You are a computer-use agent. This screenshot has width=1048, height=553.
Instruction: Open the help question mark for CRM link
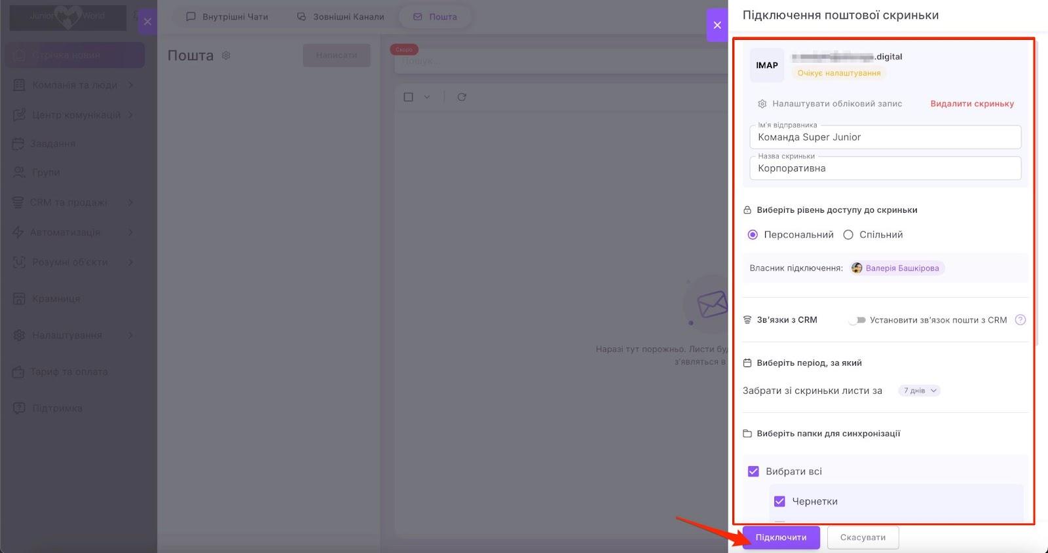(1020, 320)
